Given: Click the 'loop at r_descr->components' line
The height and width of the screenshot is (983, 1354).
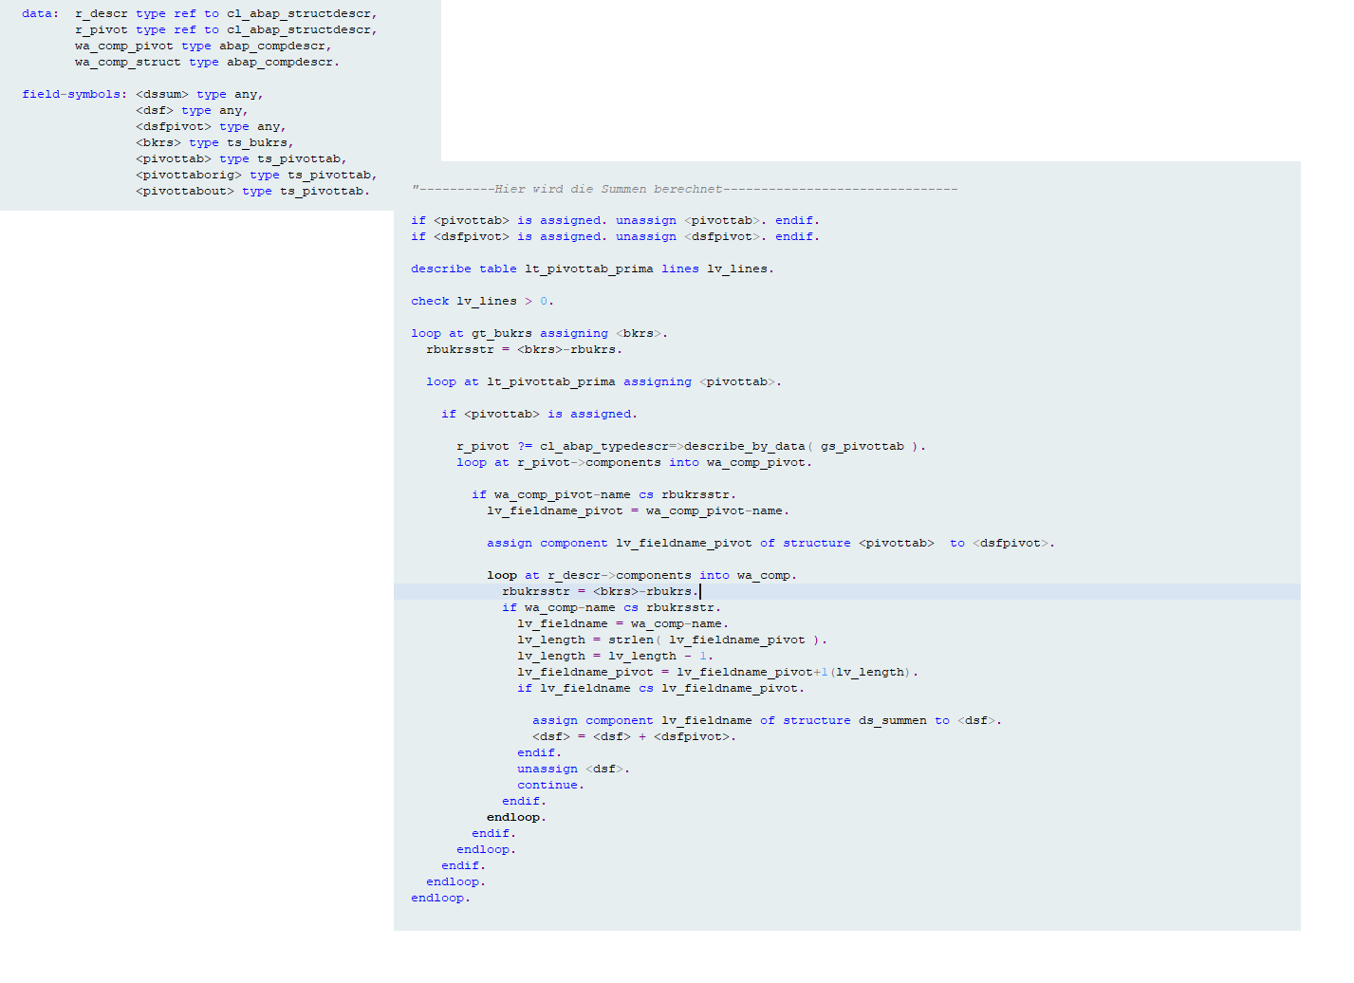Looking at the screenshot, I should click(641, 576).
